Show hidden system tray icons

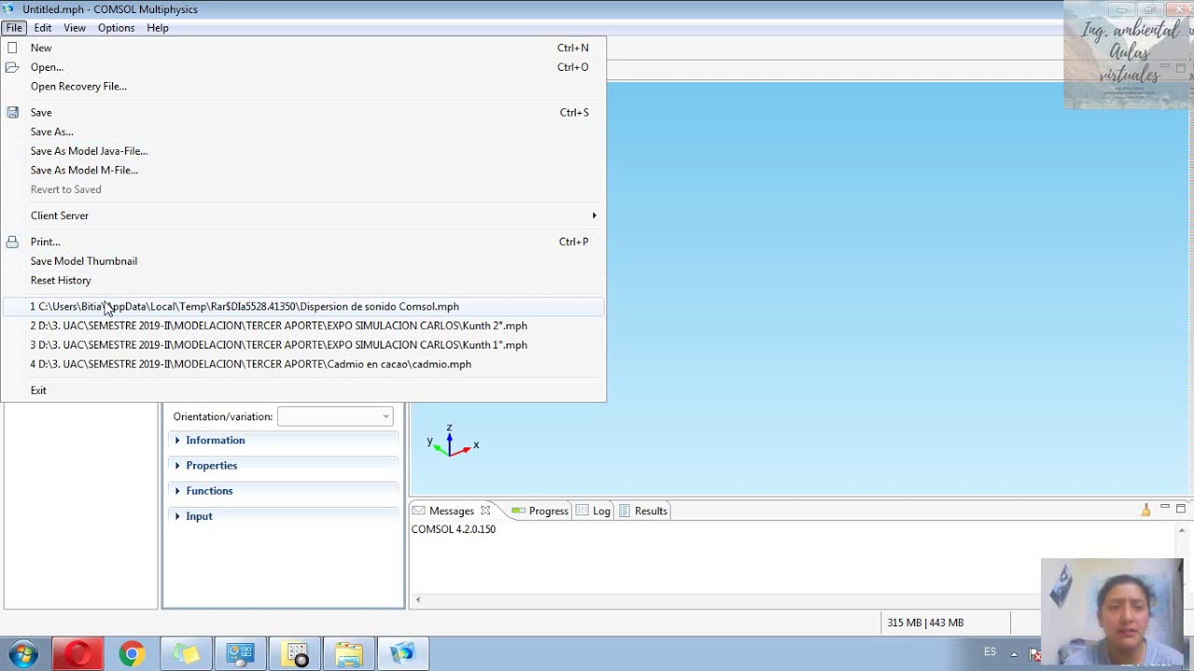[1014, 653]
